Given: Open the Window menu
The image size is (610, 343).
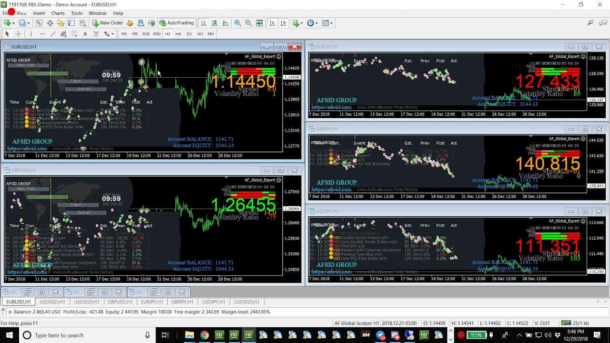Looking at the screenshot, I should tap(98, 13).
